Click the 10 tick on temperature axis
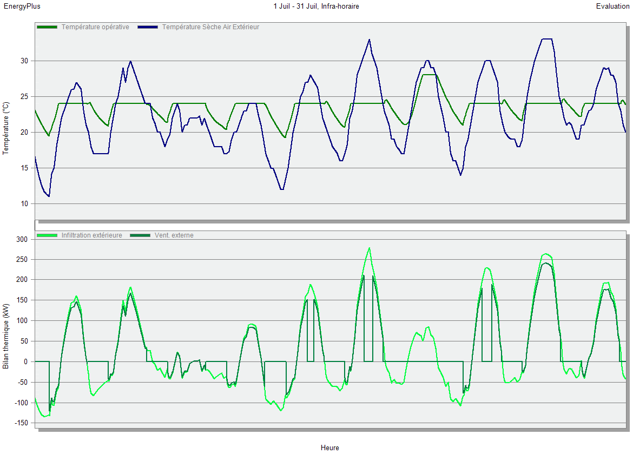The height and width of the screenshot is (454, 633). [24, 203]
